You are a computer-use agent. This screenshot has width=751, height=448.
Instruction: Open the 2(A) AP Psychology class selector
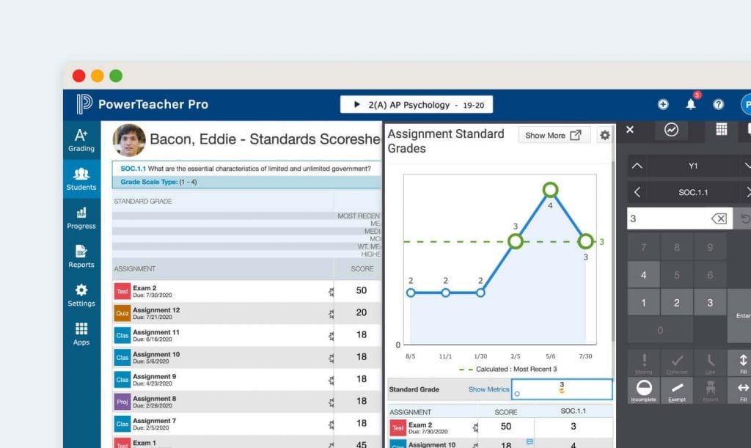point(417,104)
